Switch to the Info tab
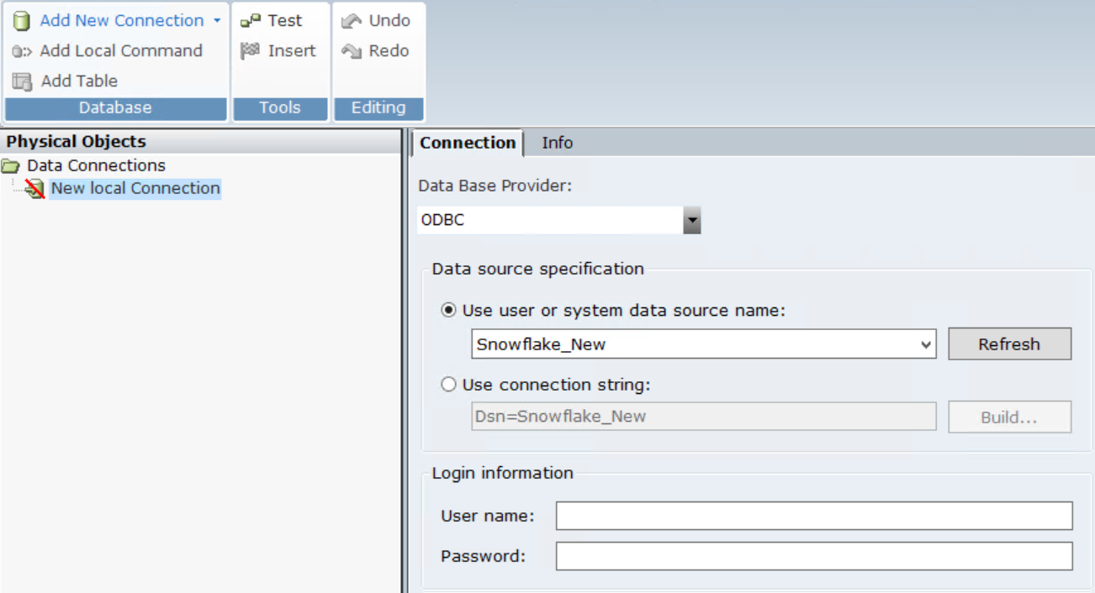This screenshot has height=593, width=1095. 557,143
